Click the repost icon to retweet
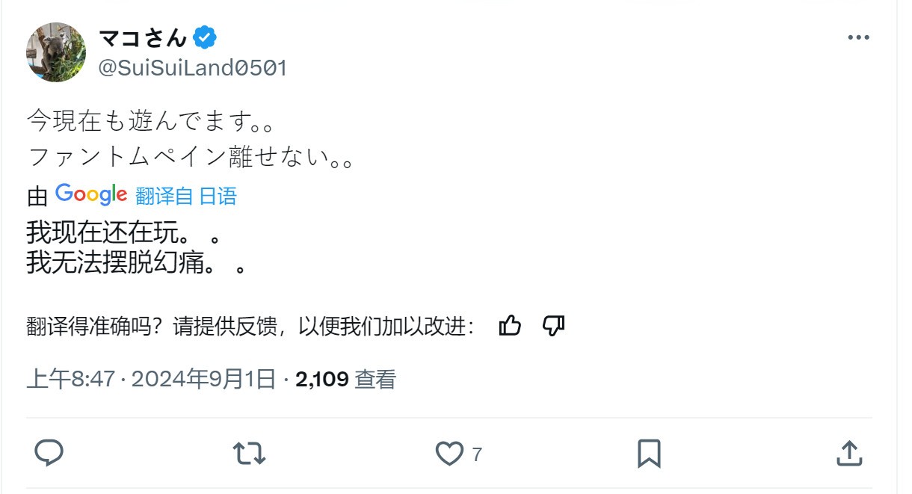912x494 pixels. pos(248,452)
